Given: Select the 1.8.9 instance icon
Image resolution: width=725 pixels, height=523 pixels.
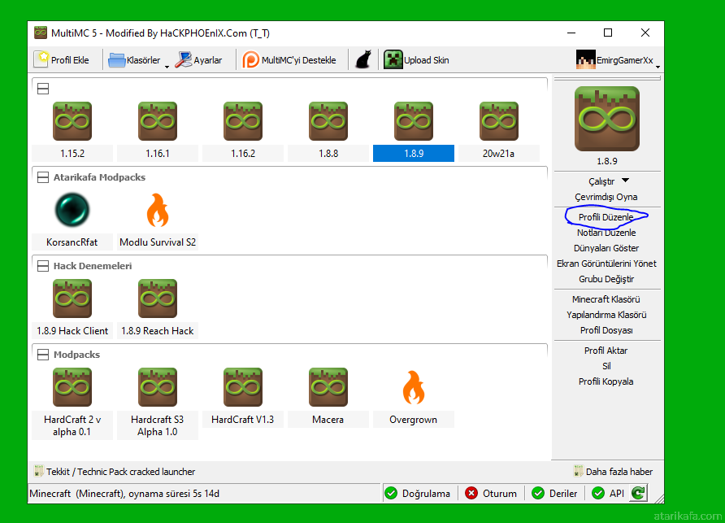Looking at the screenshot, I should [x=414, y=121].
